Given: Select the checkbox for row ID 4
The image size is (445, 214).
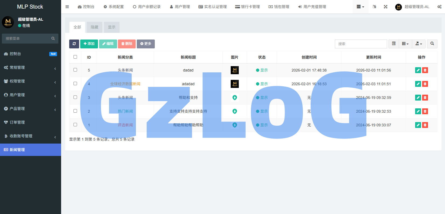Looking at the screenshot, I should [75, 84].
